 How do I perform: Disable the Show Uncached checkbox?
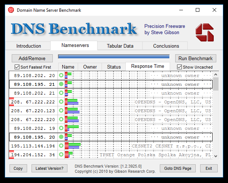click(179, 67)
